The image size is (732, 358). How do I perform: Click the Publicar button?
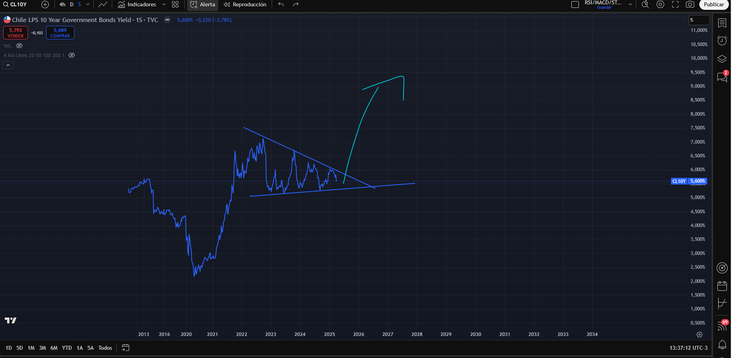tap(713, 5)
